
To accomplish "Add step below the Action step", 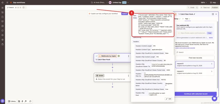I will click(x=112, y=87).
